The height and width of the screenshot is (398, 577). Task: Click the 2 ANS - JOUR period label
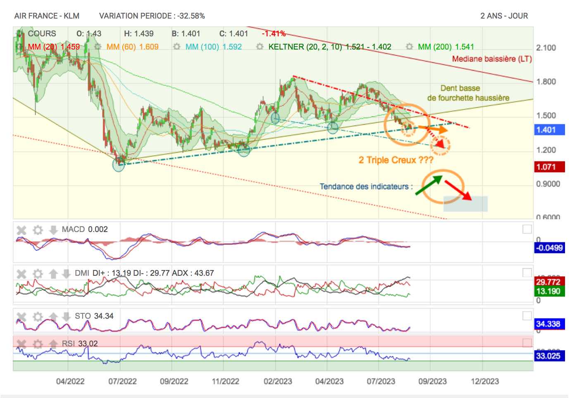(x=504, y=16)
